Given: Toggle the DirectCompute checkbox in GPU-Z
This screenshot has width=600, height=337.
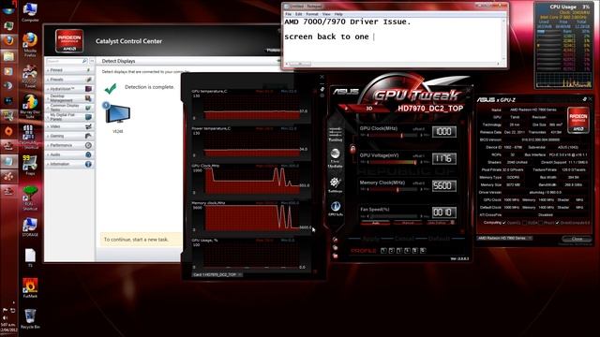Looking at the screenshot, I should coord(557,223).
